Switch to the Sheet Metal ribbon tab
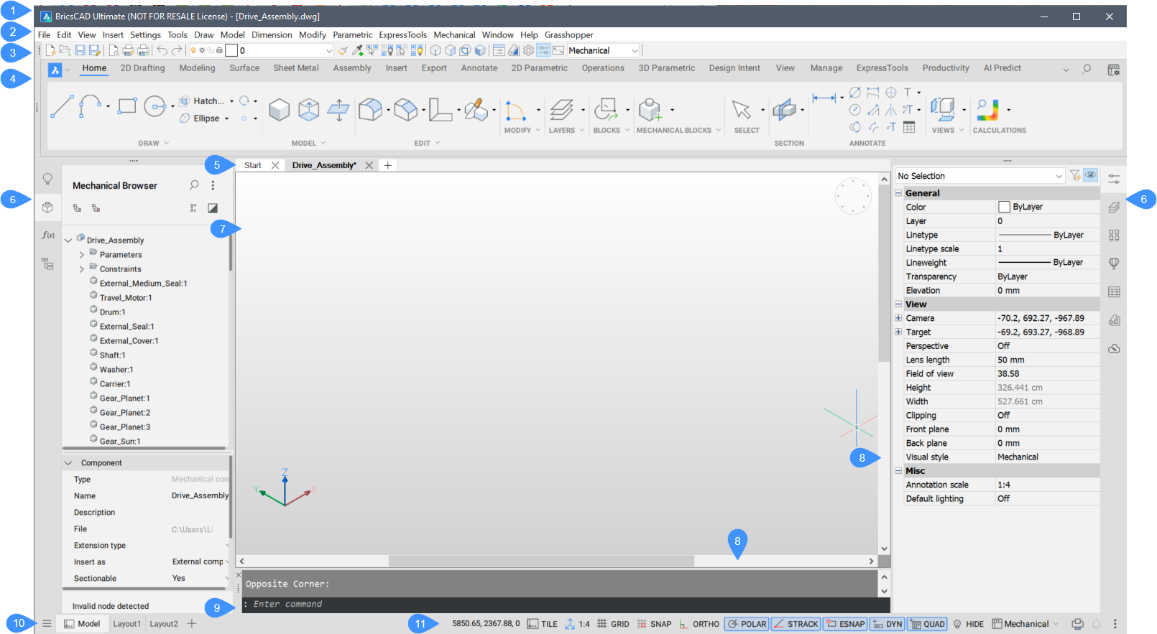1157x634 pixels. (x=295, y=68)
